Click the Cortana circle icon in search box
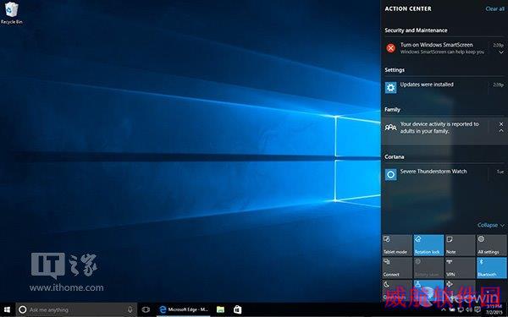 [22, 309]
